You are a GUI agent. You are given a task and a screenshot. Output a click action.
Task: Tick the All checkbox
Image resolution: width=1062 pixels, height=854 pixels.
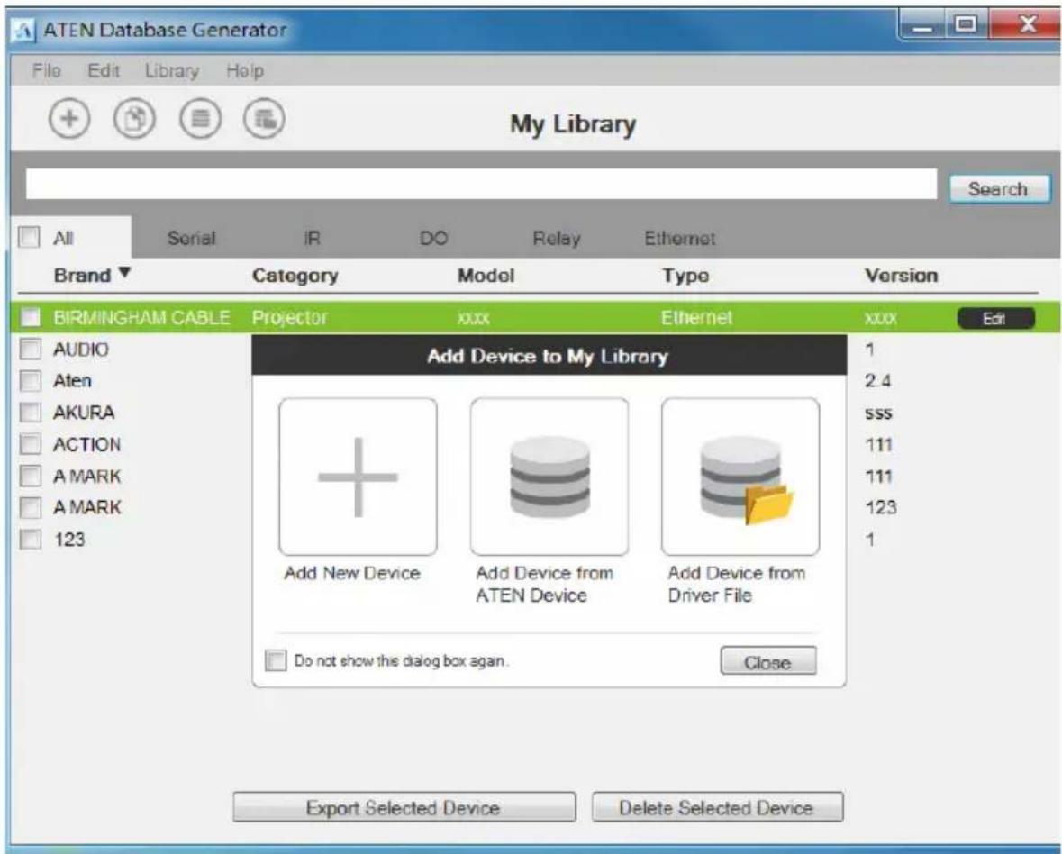coord(29,237)
